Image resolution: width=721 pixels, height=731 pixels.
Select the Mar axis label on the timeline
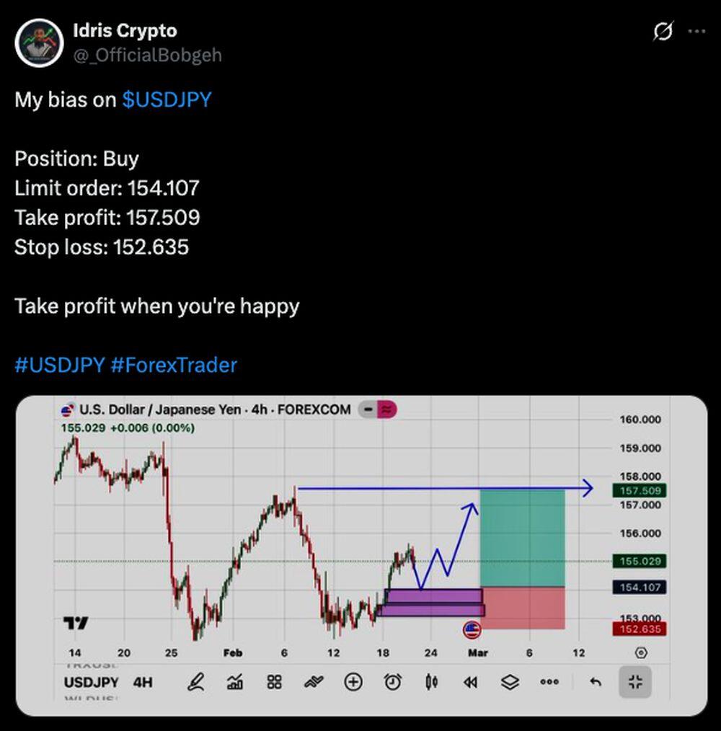click(x=478, y=652)
